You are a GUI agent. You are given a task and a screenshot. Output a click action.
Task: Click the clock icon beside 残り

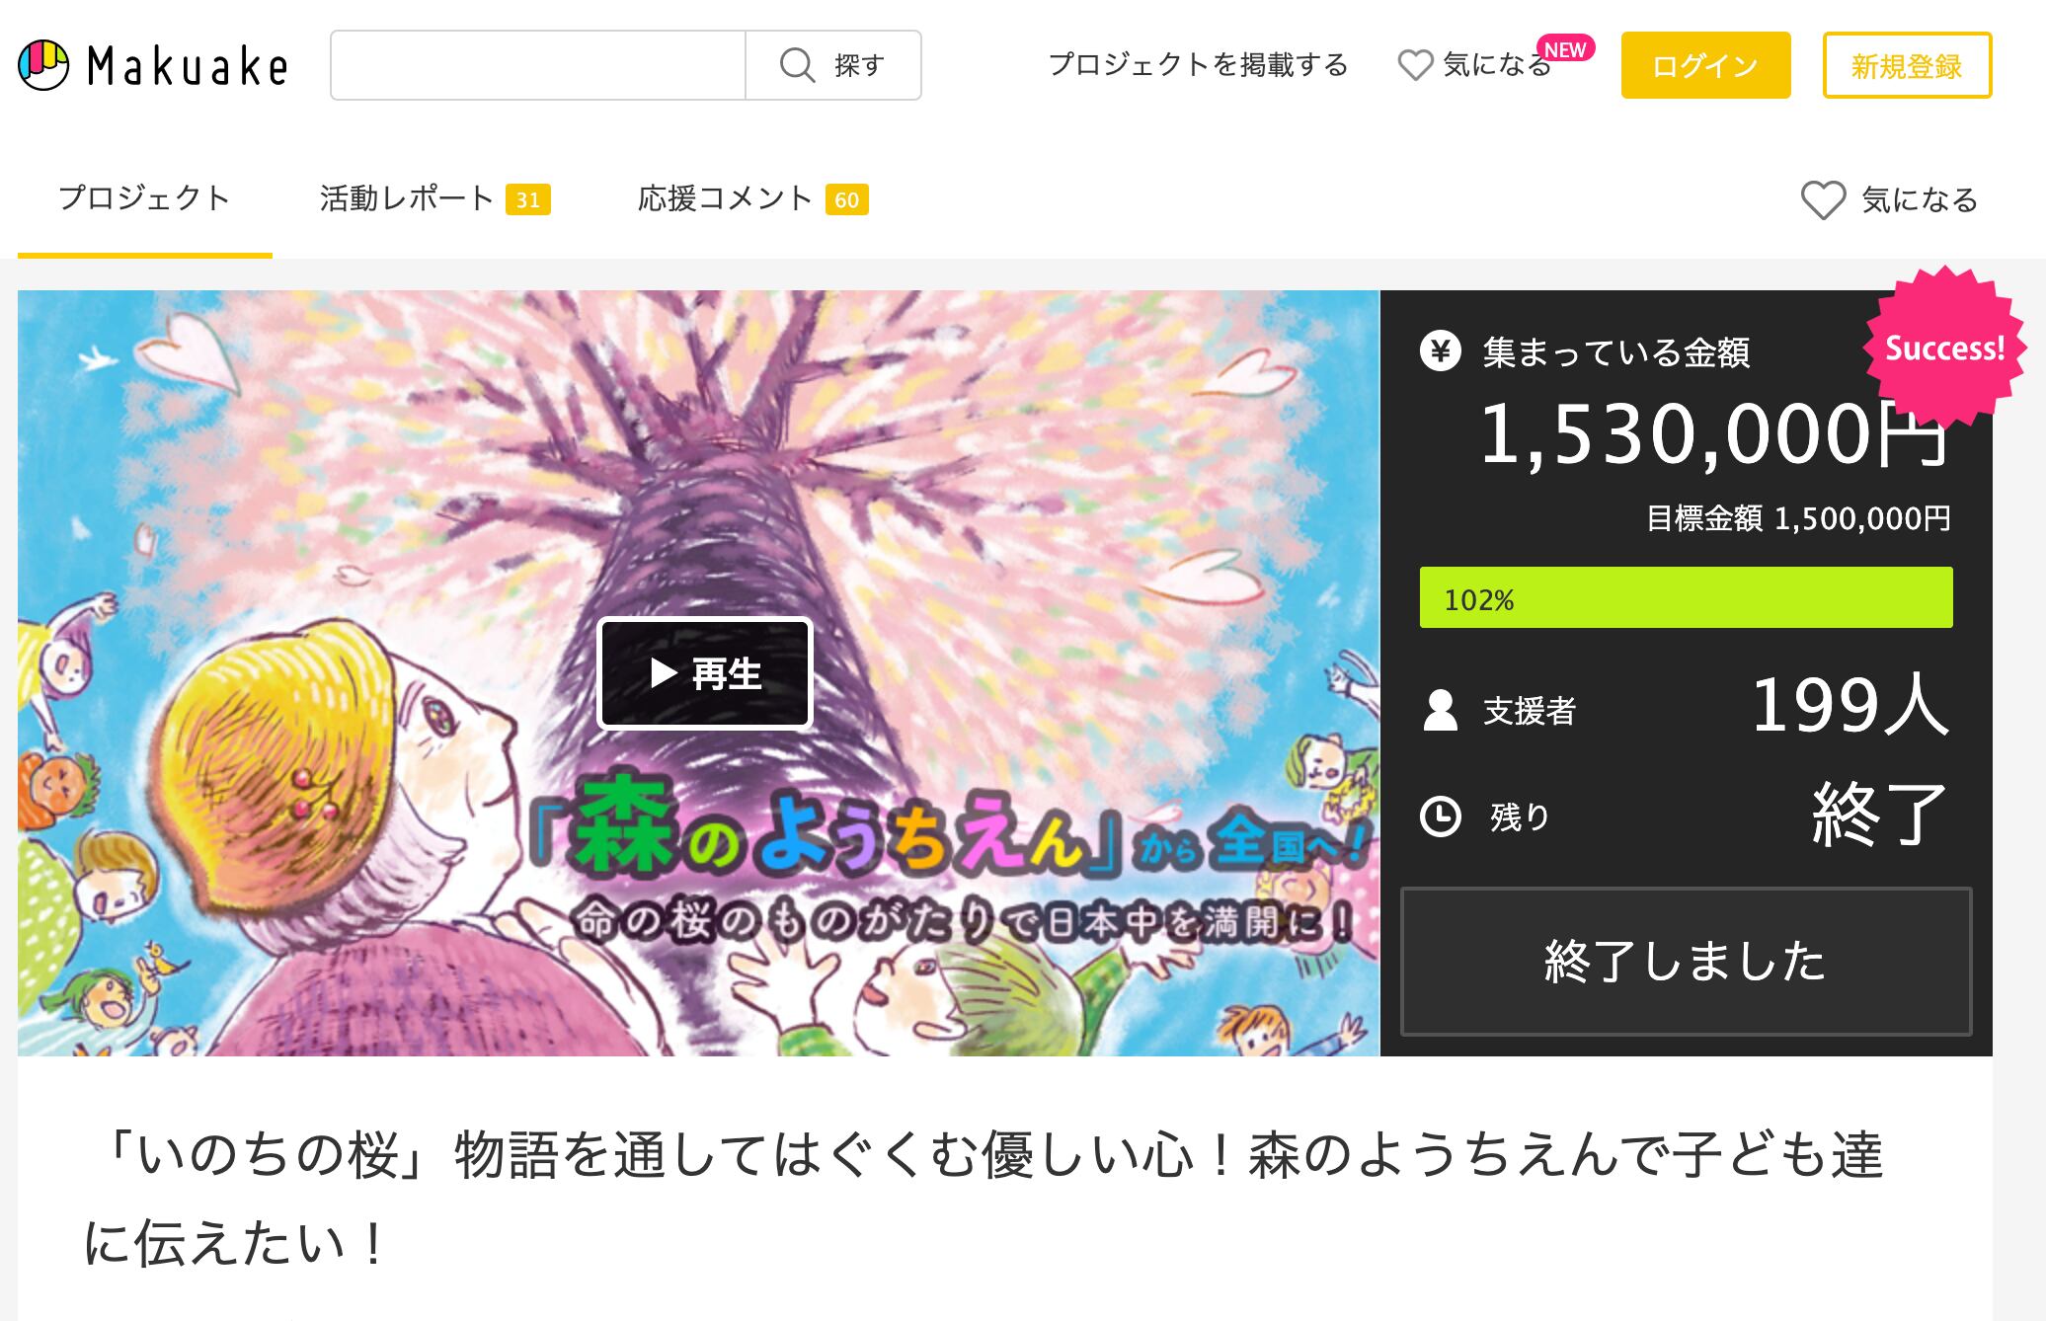coord(1441,816)
